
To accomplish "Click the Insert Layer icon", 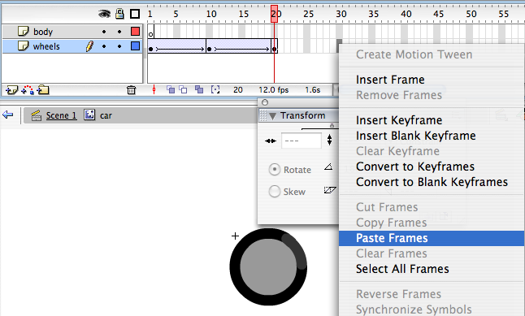I will [x=11, y=89].
